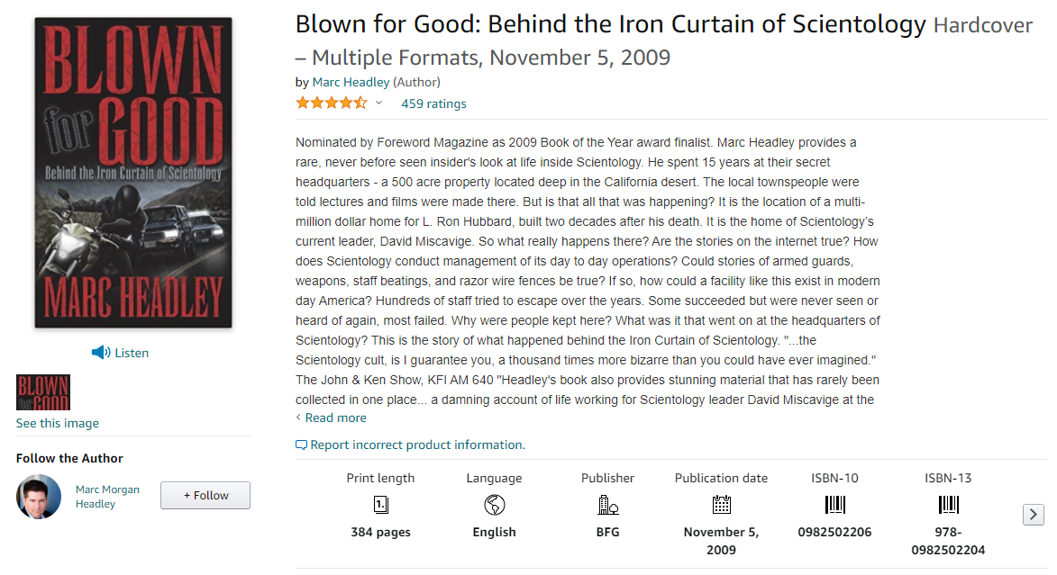
Task: Click the ISBN-10 barcode icon
Action: [834, 505]
